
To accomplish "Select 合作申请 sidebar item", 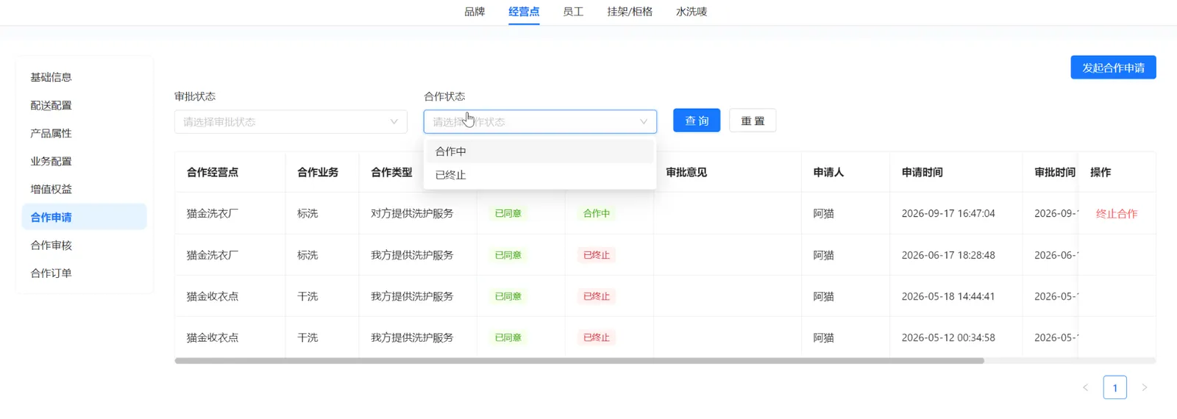I will pyautogui.click(x=84, y=217).
